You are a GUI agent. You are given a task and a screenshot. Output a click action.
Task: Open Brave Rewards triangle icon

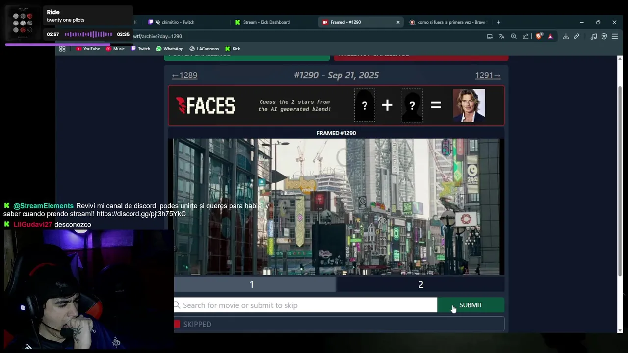coord(550,36)
